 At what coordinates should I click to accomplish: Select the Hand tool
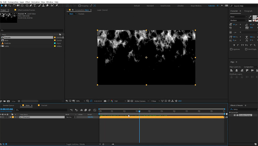[5, 6]
